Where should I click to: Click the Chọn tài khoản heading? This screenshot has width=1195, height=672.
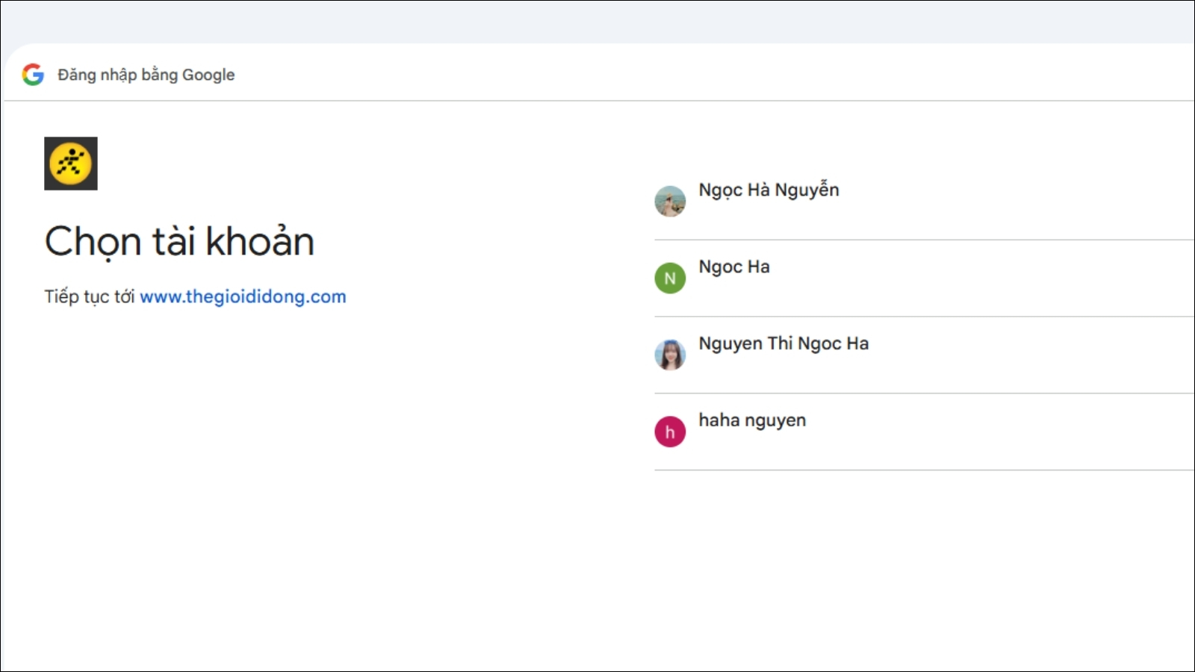[x=179, y=242]
